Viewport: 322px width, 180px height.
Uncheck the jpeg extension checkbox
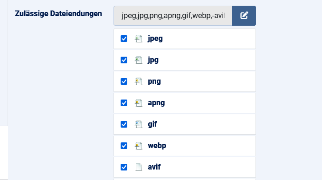[124, 39]
